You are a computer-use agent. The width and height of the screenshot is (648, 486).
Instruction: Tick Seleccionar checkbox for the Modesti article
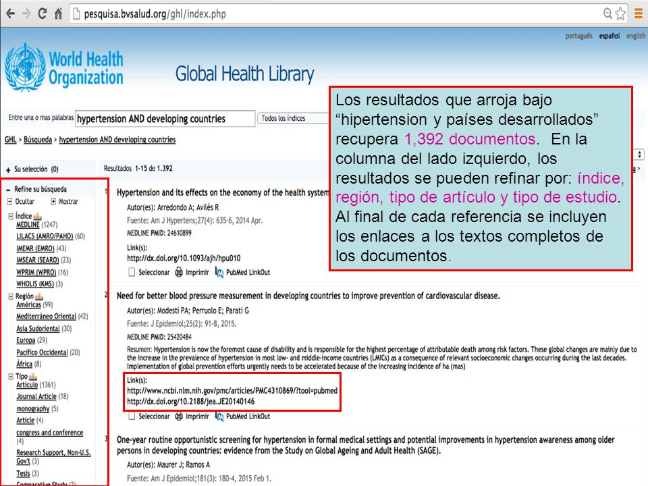132,416
